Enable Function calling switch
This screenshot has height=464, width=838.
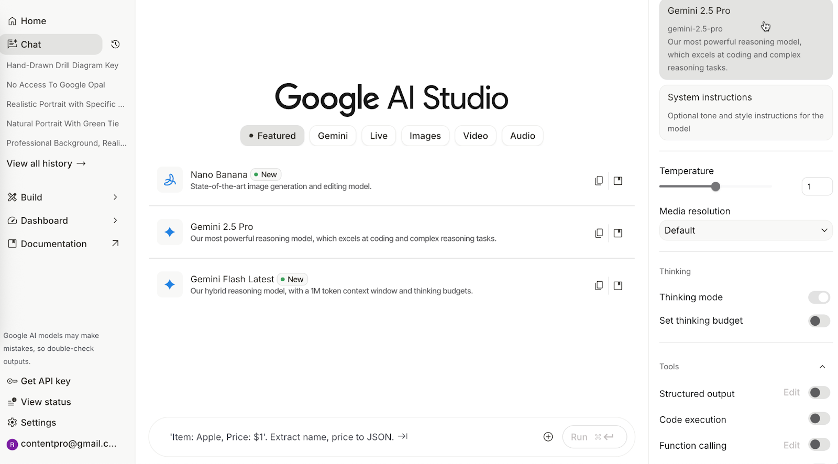(819, 445)
